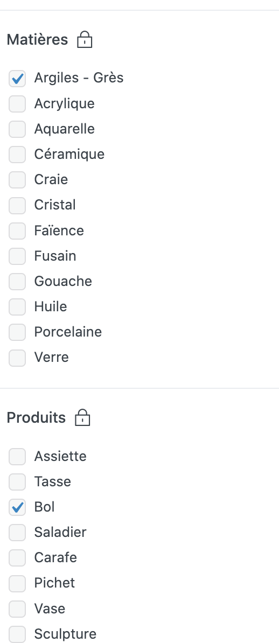Enable the Carafe product filter
The width and height of the screenshot is (279, 643).
[17, 558]
